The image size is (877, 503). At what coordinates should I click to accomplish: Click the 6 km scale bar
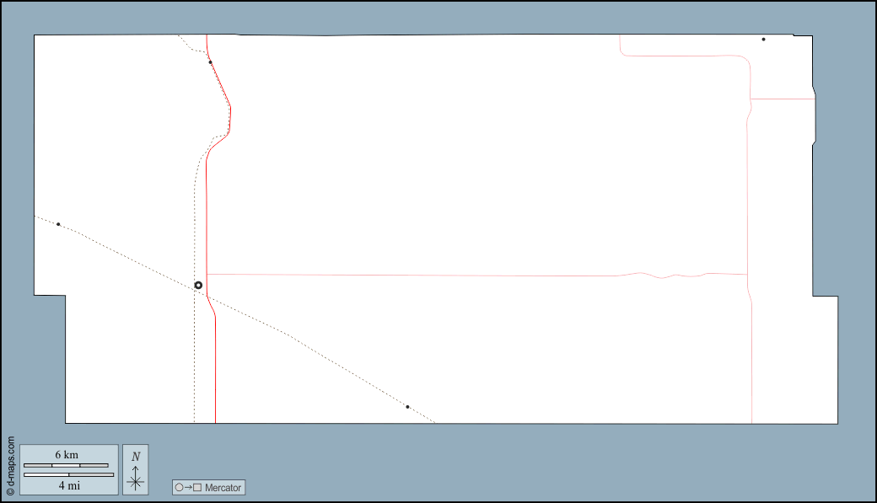[66, 465]
